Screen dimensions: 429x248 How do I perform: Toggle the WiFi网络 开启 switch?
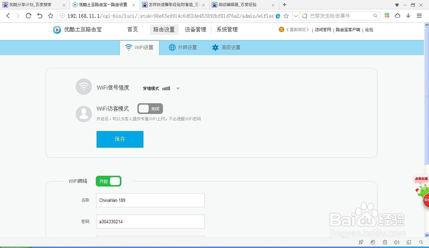(109, 181)
